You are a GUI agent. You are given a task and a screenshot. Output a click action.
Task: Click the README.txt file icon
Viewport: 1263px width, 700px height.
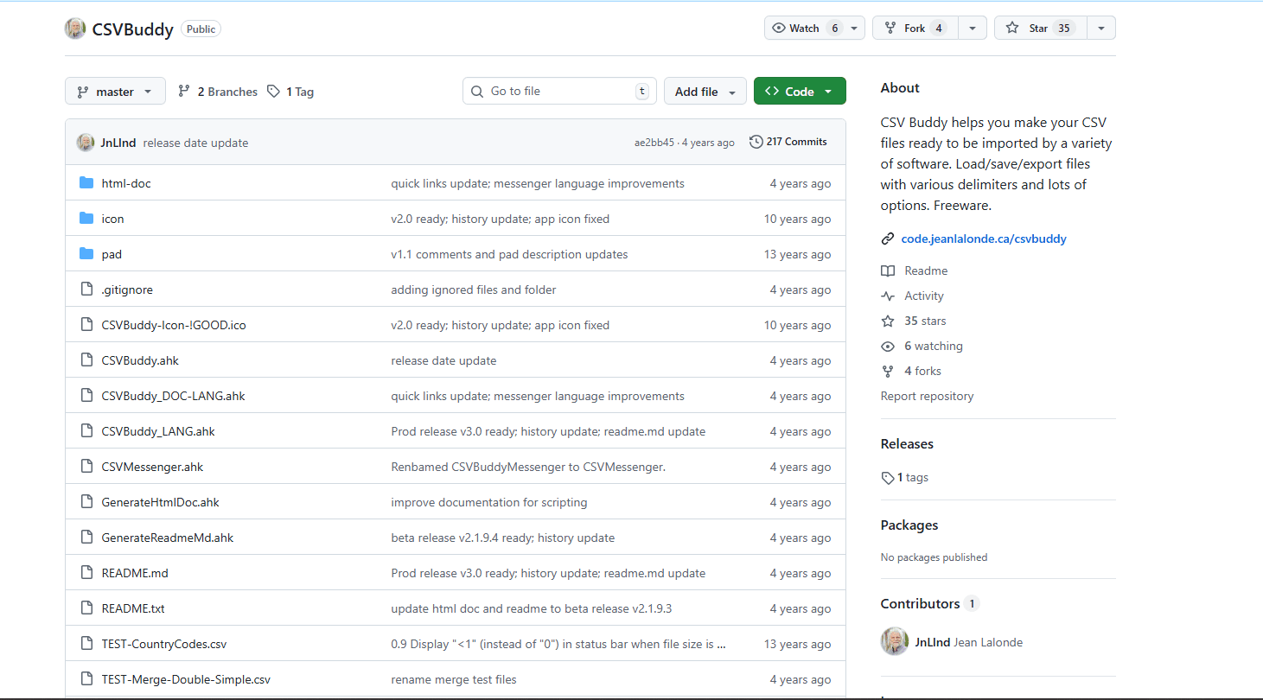point(86,608)
